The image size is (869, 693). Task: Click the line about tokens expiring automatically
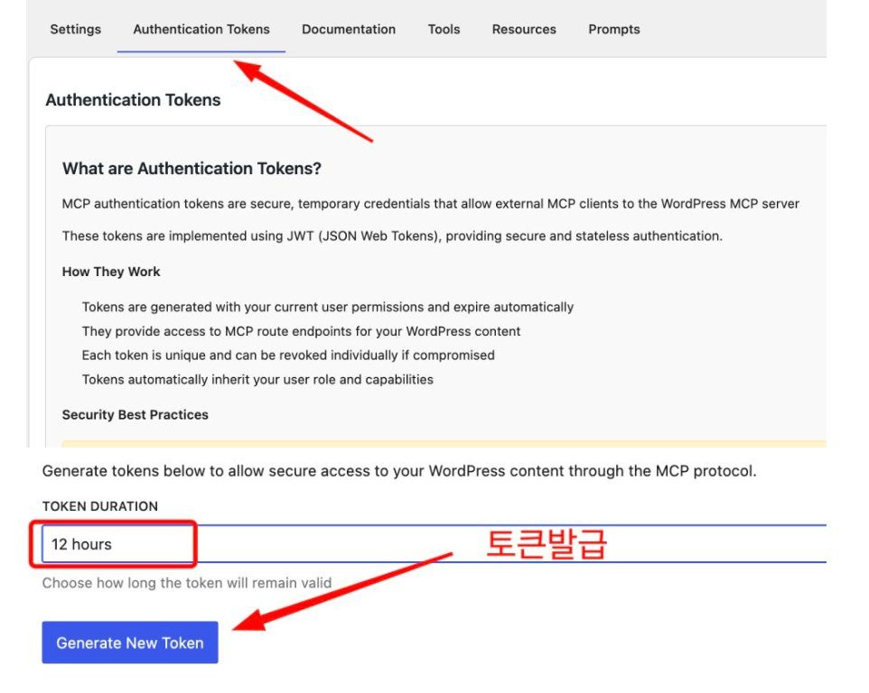[x=328, y=307]
